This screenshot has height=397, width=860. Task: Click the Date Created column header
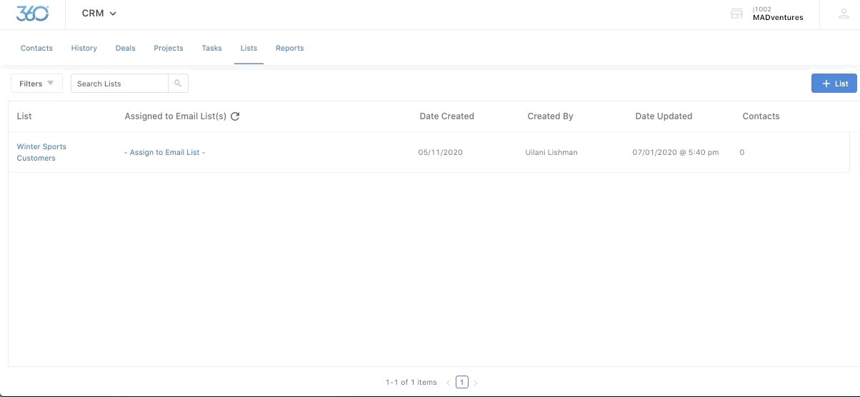click(x=446, y=116)
